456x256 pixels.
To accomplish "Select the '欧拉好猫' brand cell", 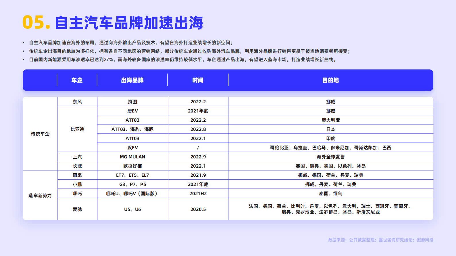I will pyautogui.click(x=132, y=166).
